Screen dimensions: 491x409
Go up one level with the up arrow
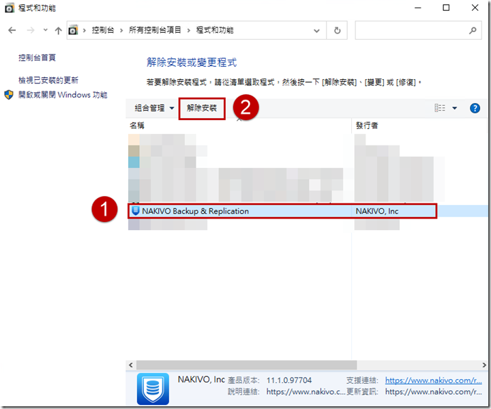click(x=58, y=31)
